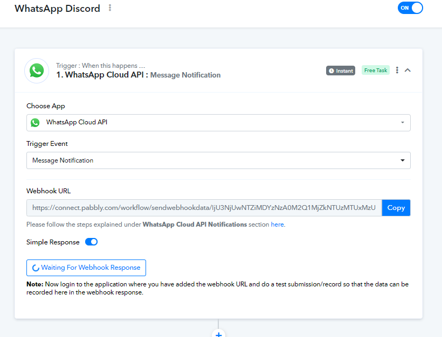Open the Trigger Event dropdown
Screen dimensions: 442x337
(218, 160)
